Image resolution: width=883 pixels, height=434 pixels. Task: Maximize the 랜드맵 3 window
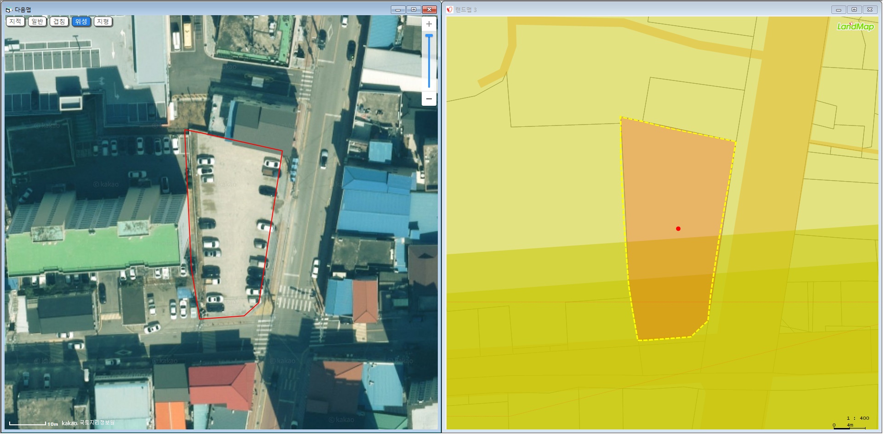[x=854, y=10]
